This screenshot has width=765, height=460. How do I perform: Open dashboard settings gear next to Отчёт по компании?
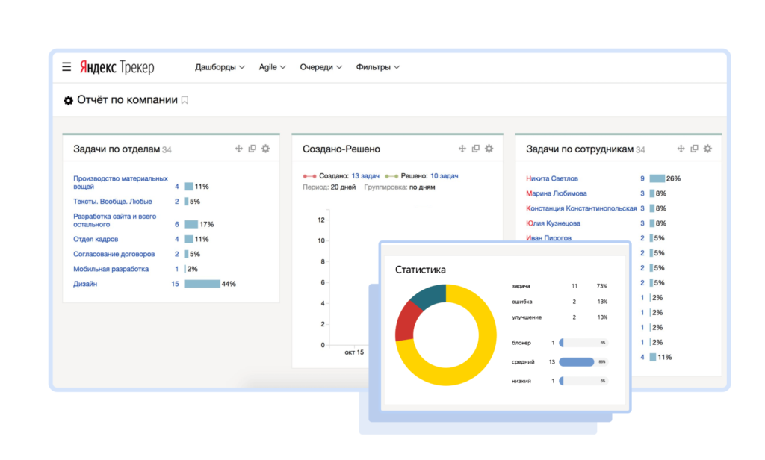[69, 100]
